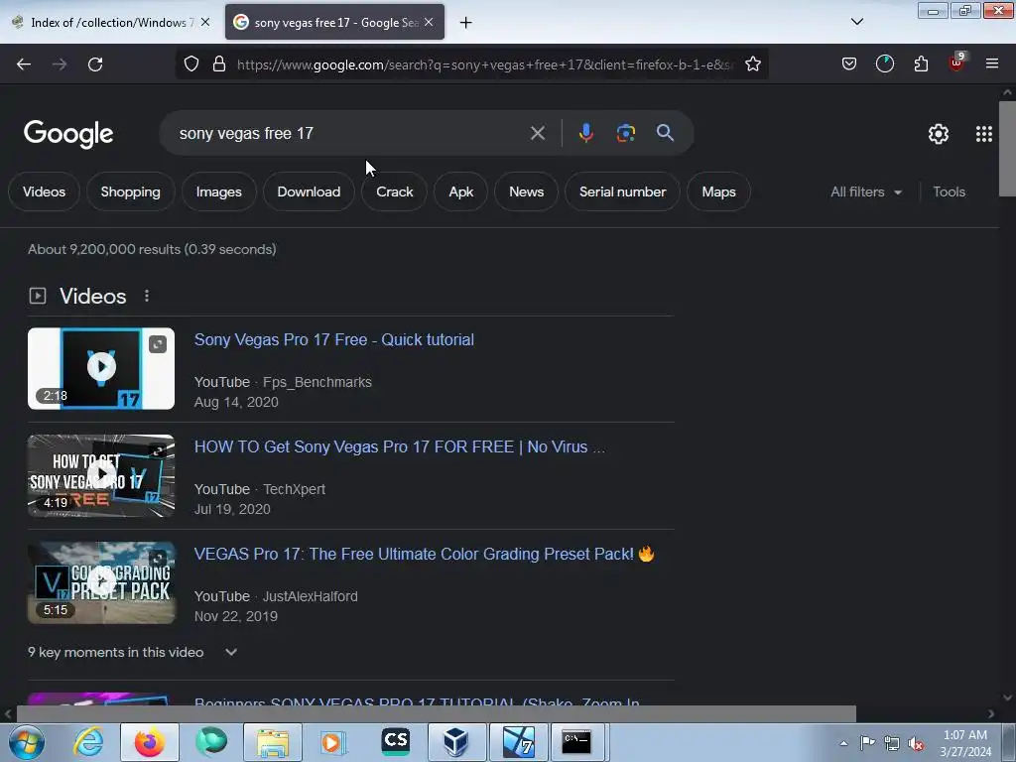Image resolution: width=1016 pixels, height=762 pixels.
Task: Apply the Serial number filter chip
Action: pos(622,191)
